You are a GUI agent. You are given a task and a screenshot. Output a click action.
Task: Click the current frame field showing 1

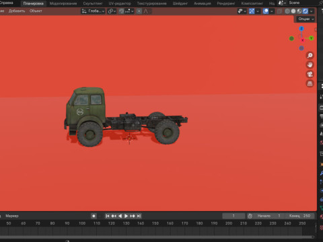click(234, 216)
